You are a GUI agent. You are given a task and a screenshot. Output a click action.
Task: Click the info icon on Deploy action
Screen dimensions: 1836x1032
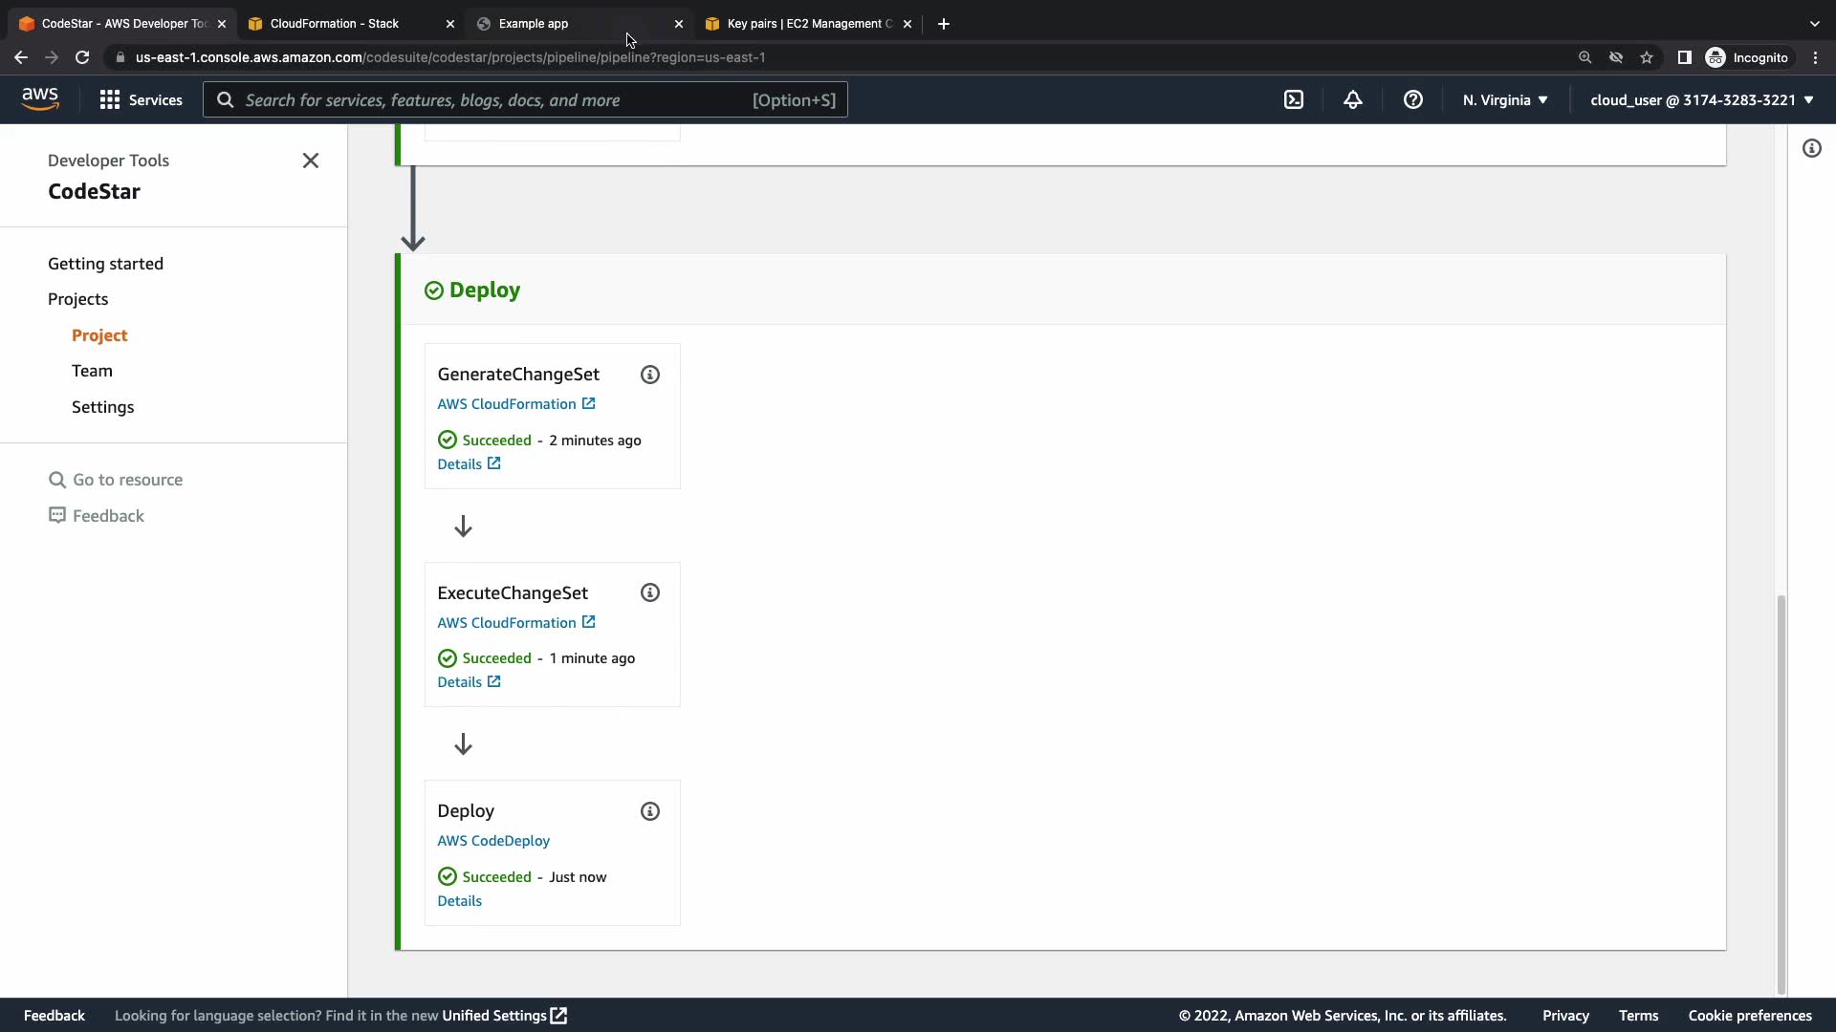tap(650, 811)
